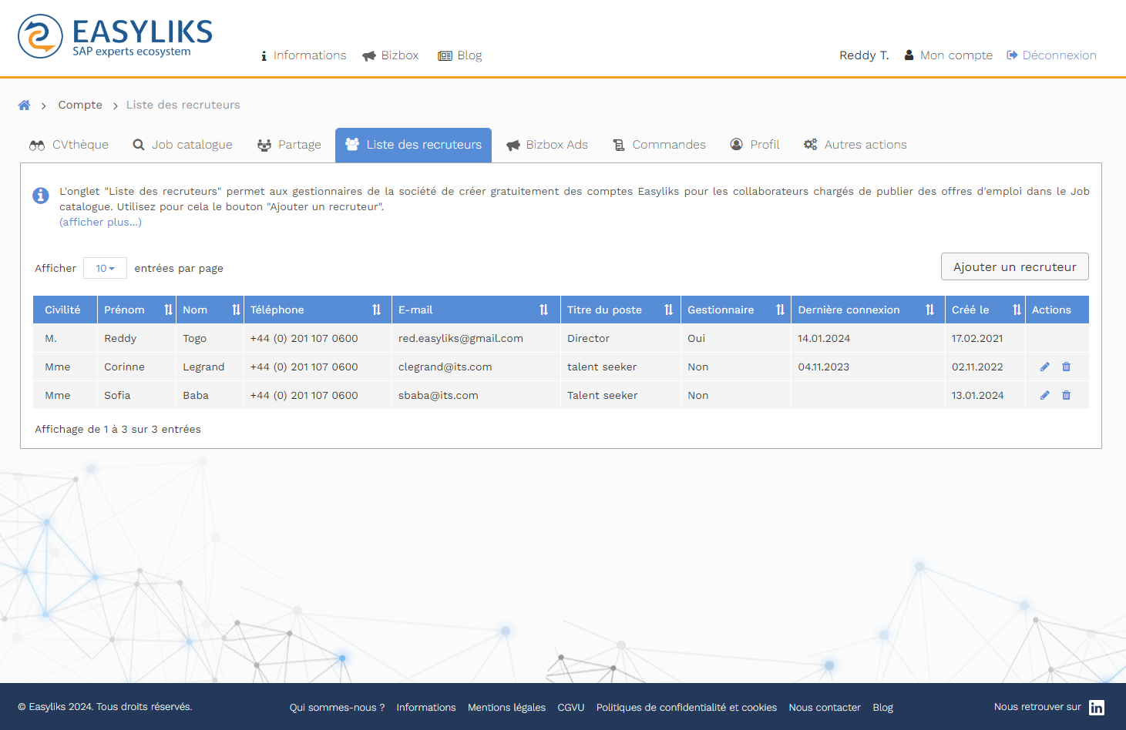Click the blue info circle icon

41,196
